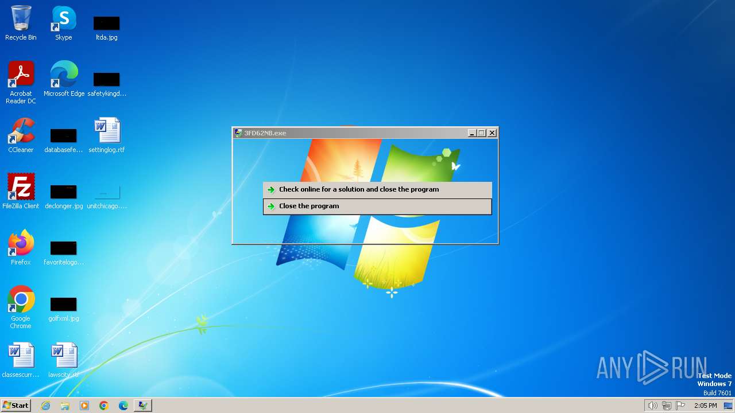Select the databasefe... desktop file

64,140
